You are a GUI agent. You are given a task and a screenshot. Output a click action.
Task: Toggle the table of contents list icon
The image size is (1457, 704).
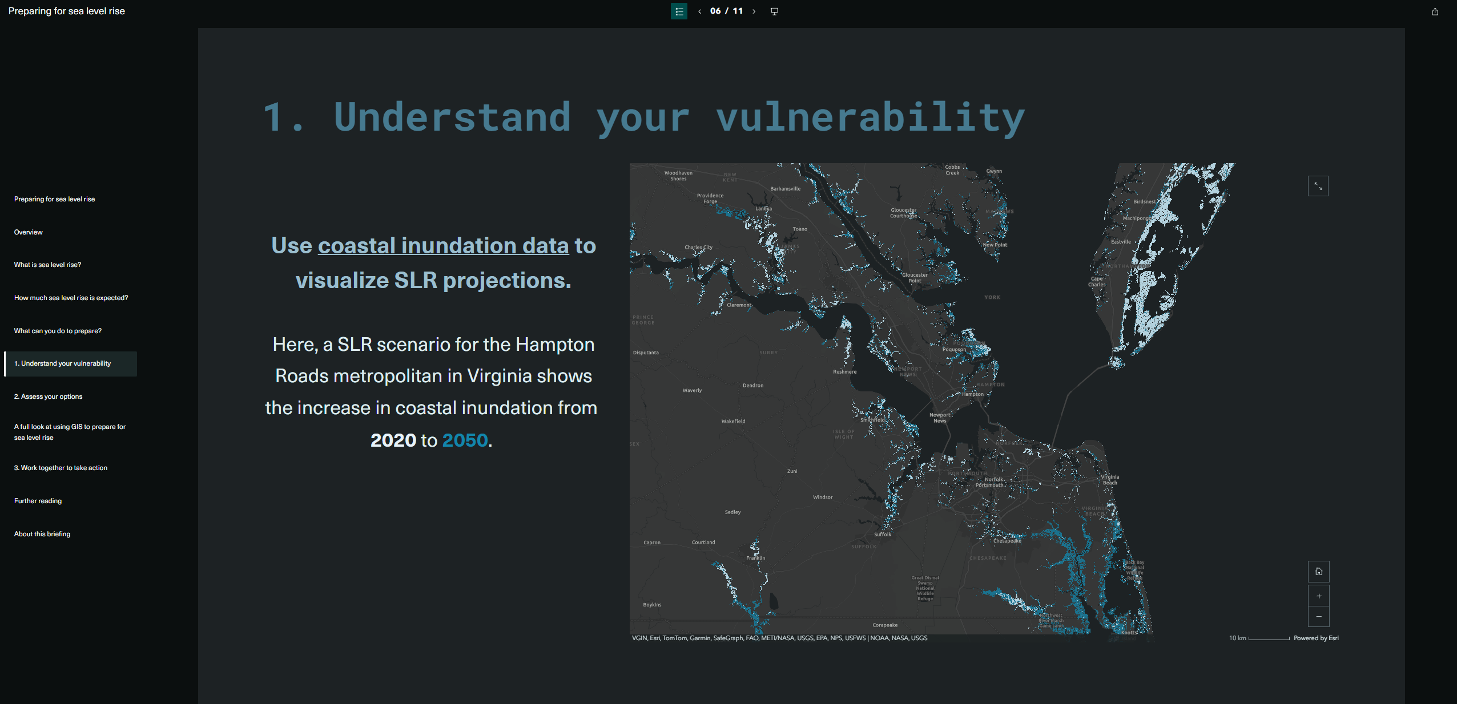pyautogui.click(x=679, y=11)
